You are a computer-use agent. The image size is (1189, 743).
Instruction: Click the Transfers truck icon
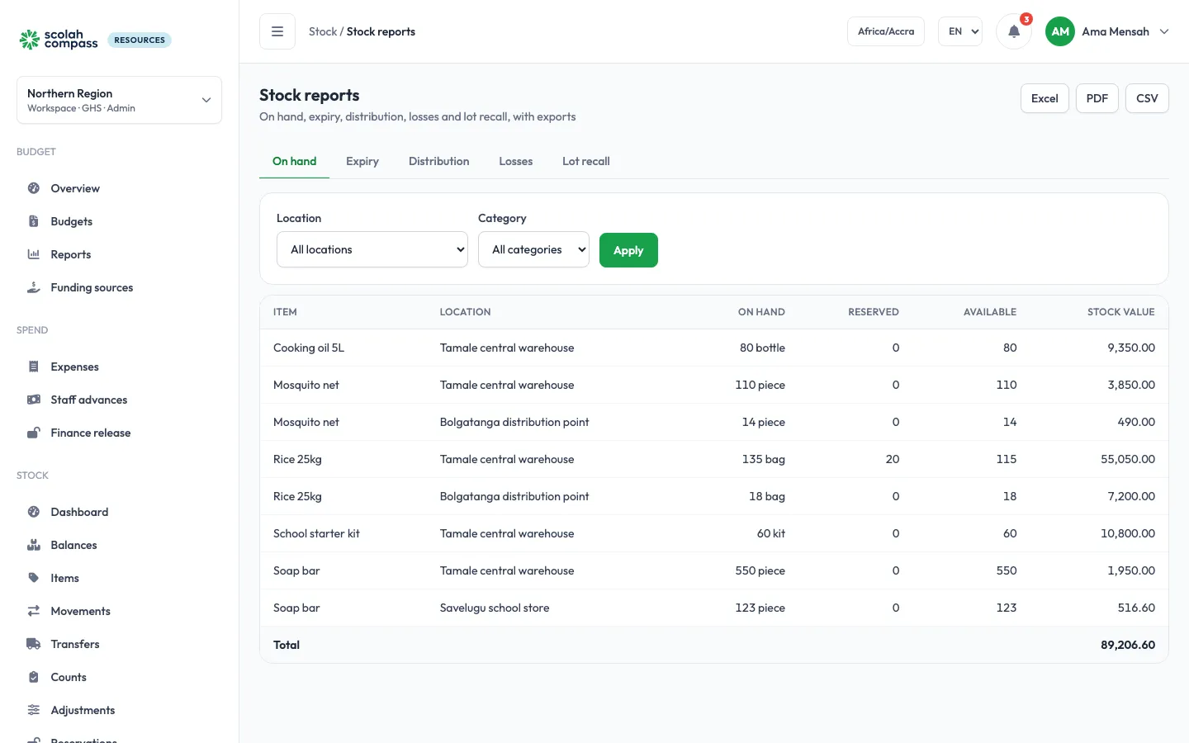pyautogui.click(x=34, y=644)
